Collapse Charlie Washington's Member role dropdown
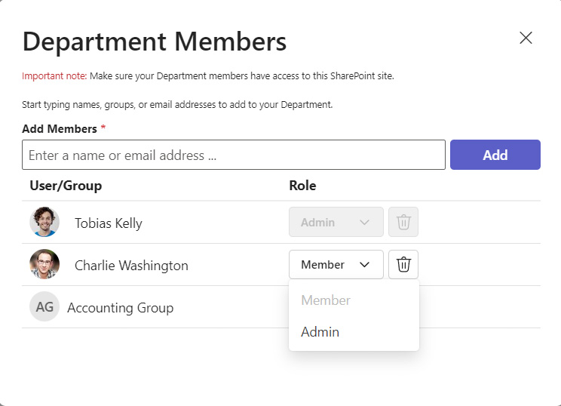The image size is (561, 406). tap(336, 265)
